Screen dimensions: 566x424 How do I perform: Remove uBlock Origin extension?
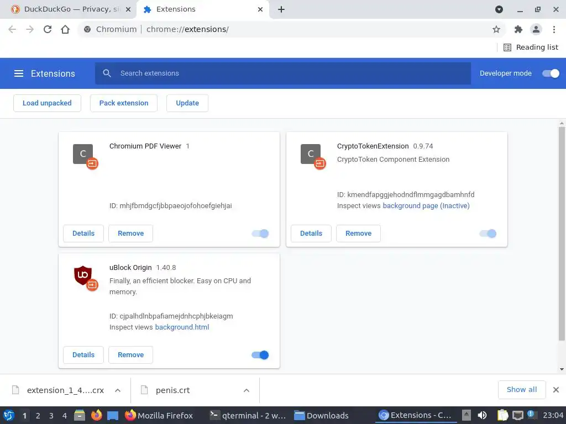130,355
